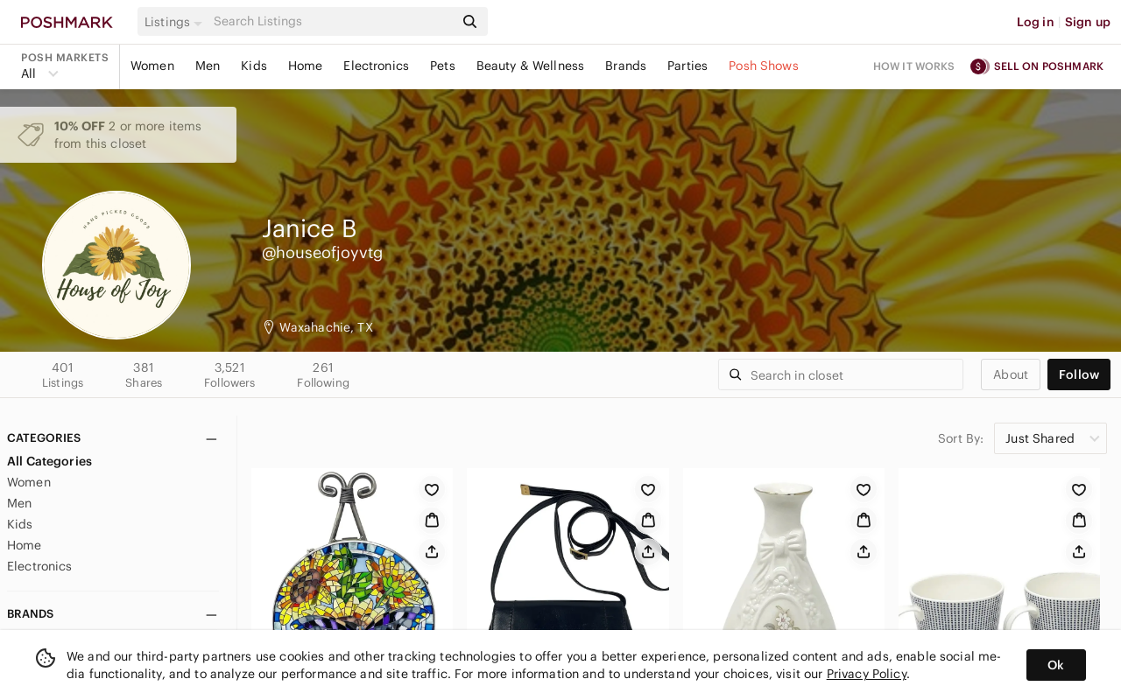
Task: Accept cookies with the Ok button
Action: click(1056, 665)
